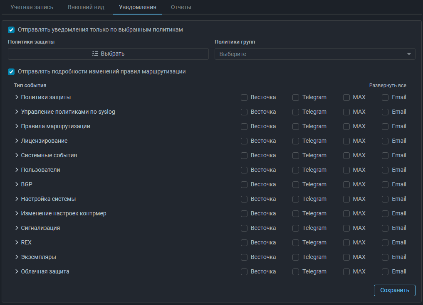The width and height of the screenshot is (423, 305).
Task: Expand the REX event row
Action: [17, 242]
